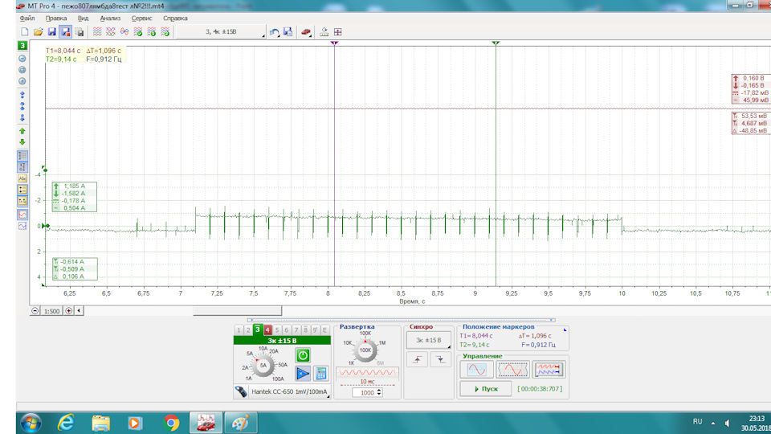The height and width of the screenshot is (434, 771).
Task: Click the blue amplifier triangle icon
Action: click(303, 373)
